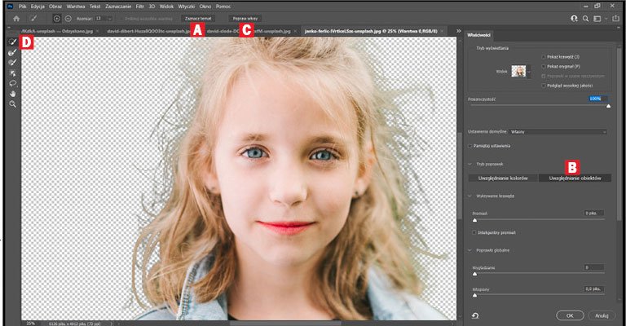626x326 pixels.
Task: Select the Zoom magnifier tool
Action: click(x=13, y=104)
